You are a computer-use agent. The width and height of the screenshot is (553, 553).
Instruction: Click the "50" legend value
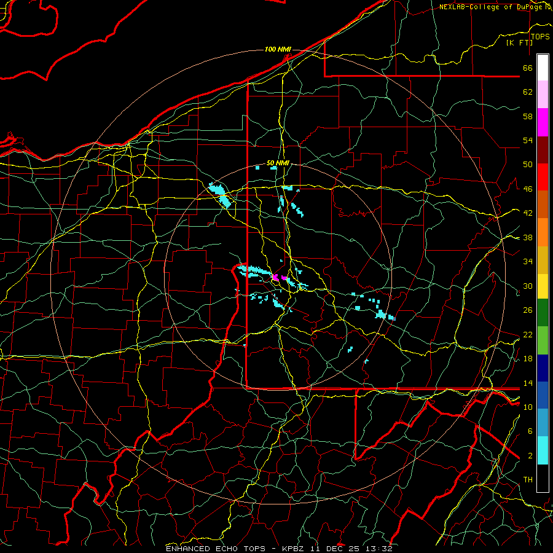[x=528, y=165]
